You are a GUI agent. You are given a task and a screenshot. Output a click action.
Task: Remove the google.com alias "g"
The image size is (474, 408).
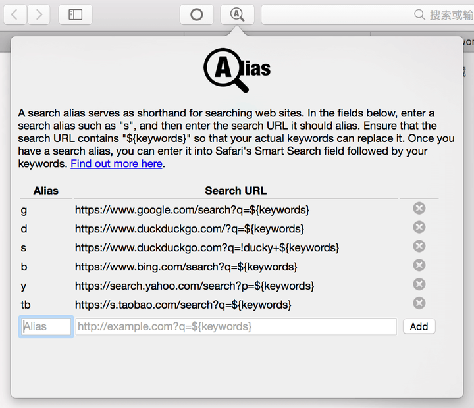click(x=419, y=208)
